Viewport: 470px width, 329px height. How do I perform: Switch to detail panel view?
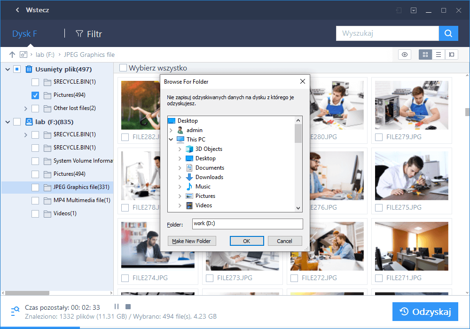pos(451,54)
